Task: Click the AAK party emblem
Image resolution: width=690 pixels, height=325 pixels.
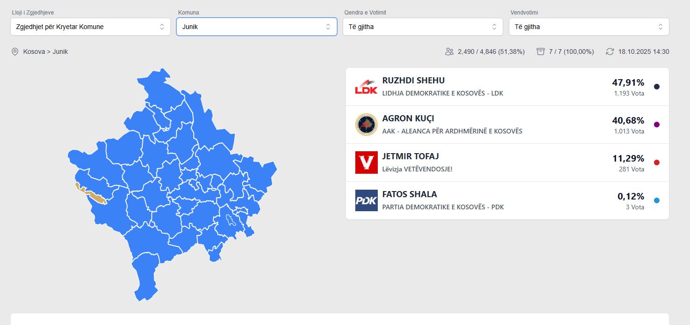Action: (x=366, y=125)
